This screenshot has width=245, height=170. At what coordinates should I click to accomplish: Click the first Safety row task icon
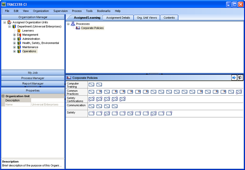(x=91, y=113)
